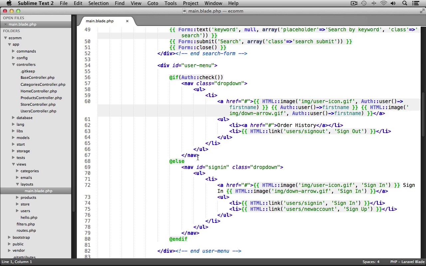Viewport: 426px width, 266px height.
Task: Open UsersController.php file
Action: point(38,111)
